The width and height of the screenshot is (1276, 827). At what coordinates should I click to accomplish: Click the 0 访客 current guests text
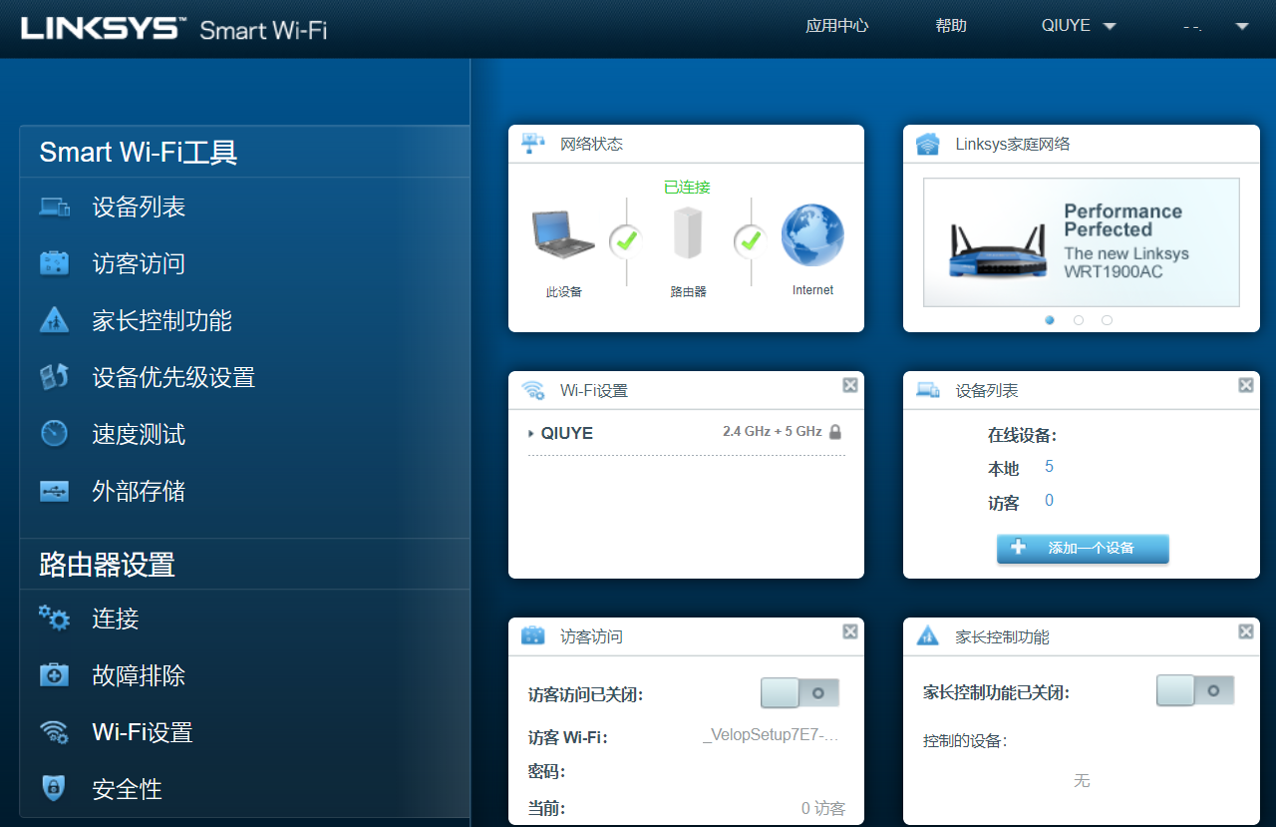point(823,808)
